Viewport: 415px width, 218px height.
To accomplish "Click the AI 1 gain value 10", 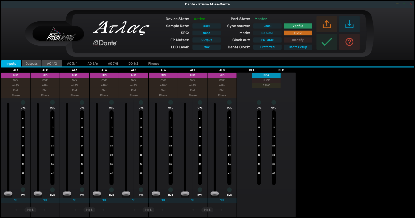I will 16,200.
